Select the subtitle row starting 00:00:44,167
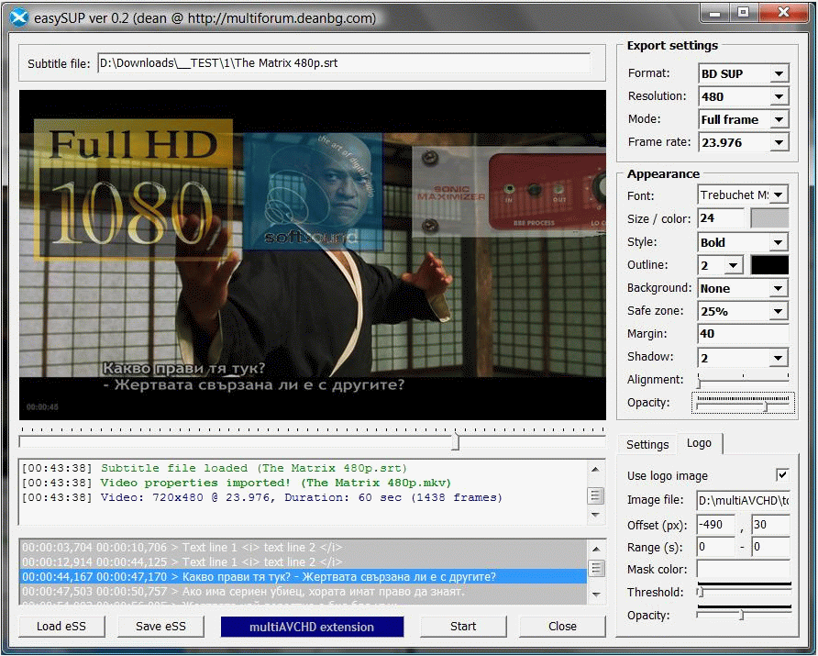Viewport: 818px width, 656px height. (304, 577)
